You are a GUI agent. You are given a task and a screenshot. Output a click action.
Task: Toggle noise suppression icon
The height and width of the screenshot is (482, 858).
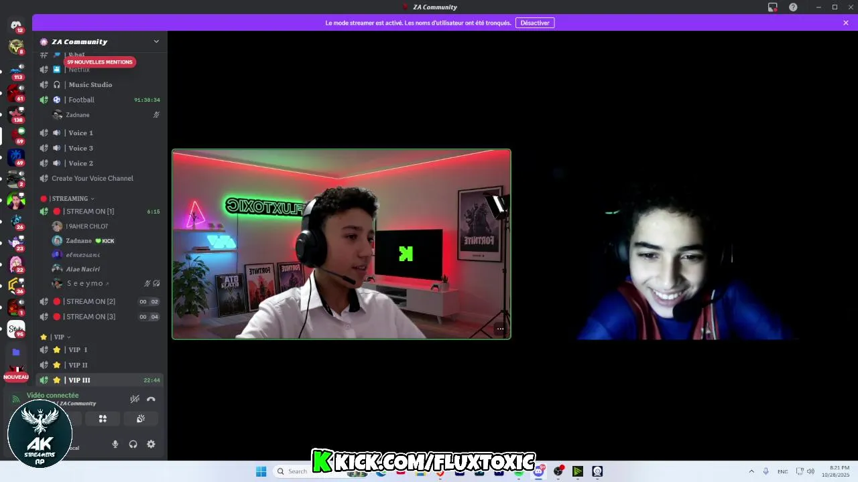pos(135,399)
